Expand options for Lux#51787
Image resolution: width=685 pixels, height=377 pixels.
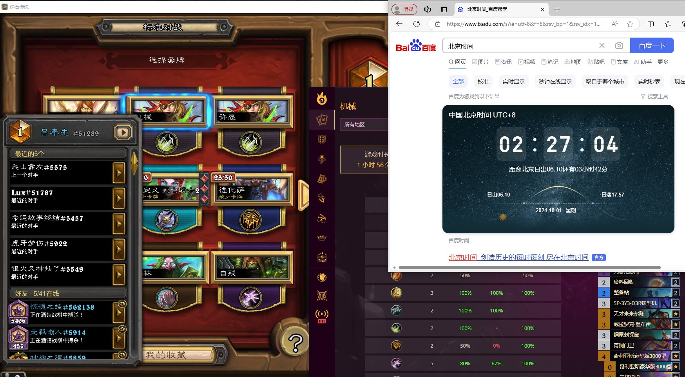pyautogui.click(x=119, y=198)
